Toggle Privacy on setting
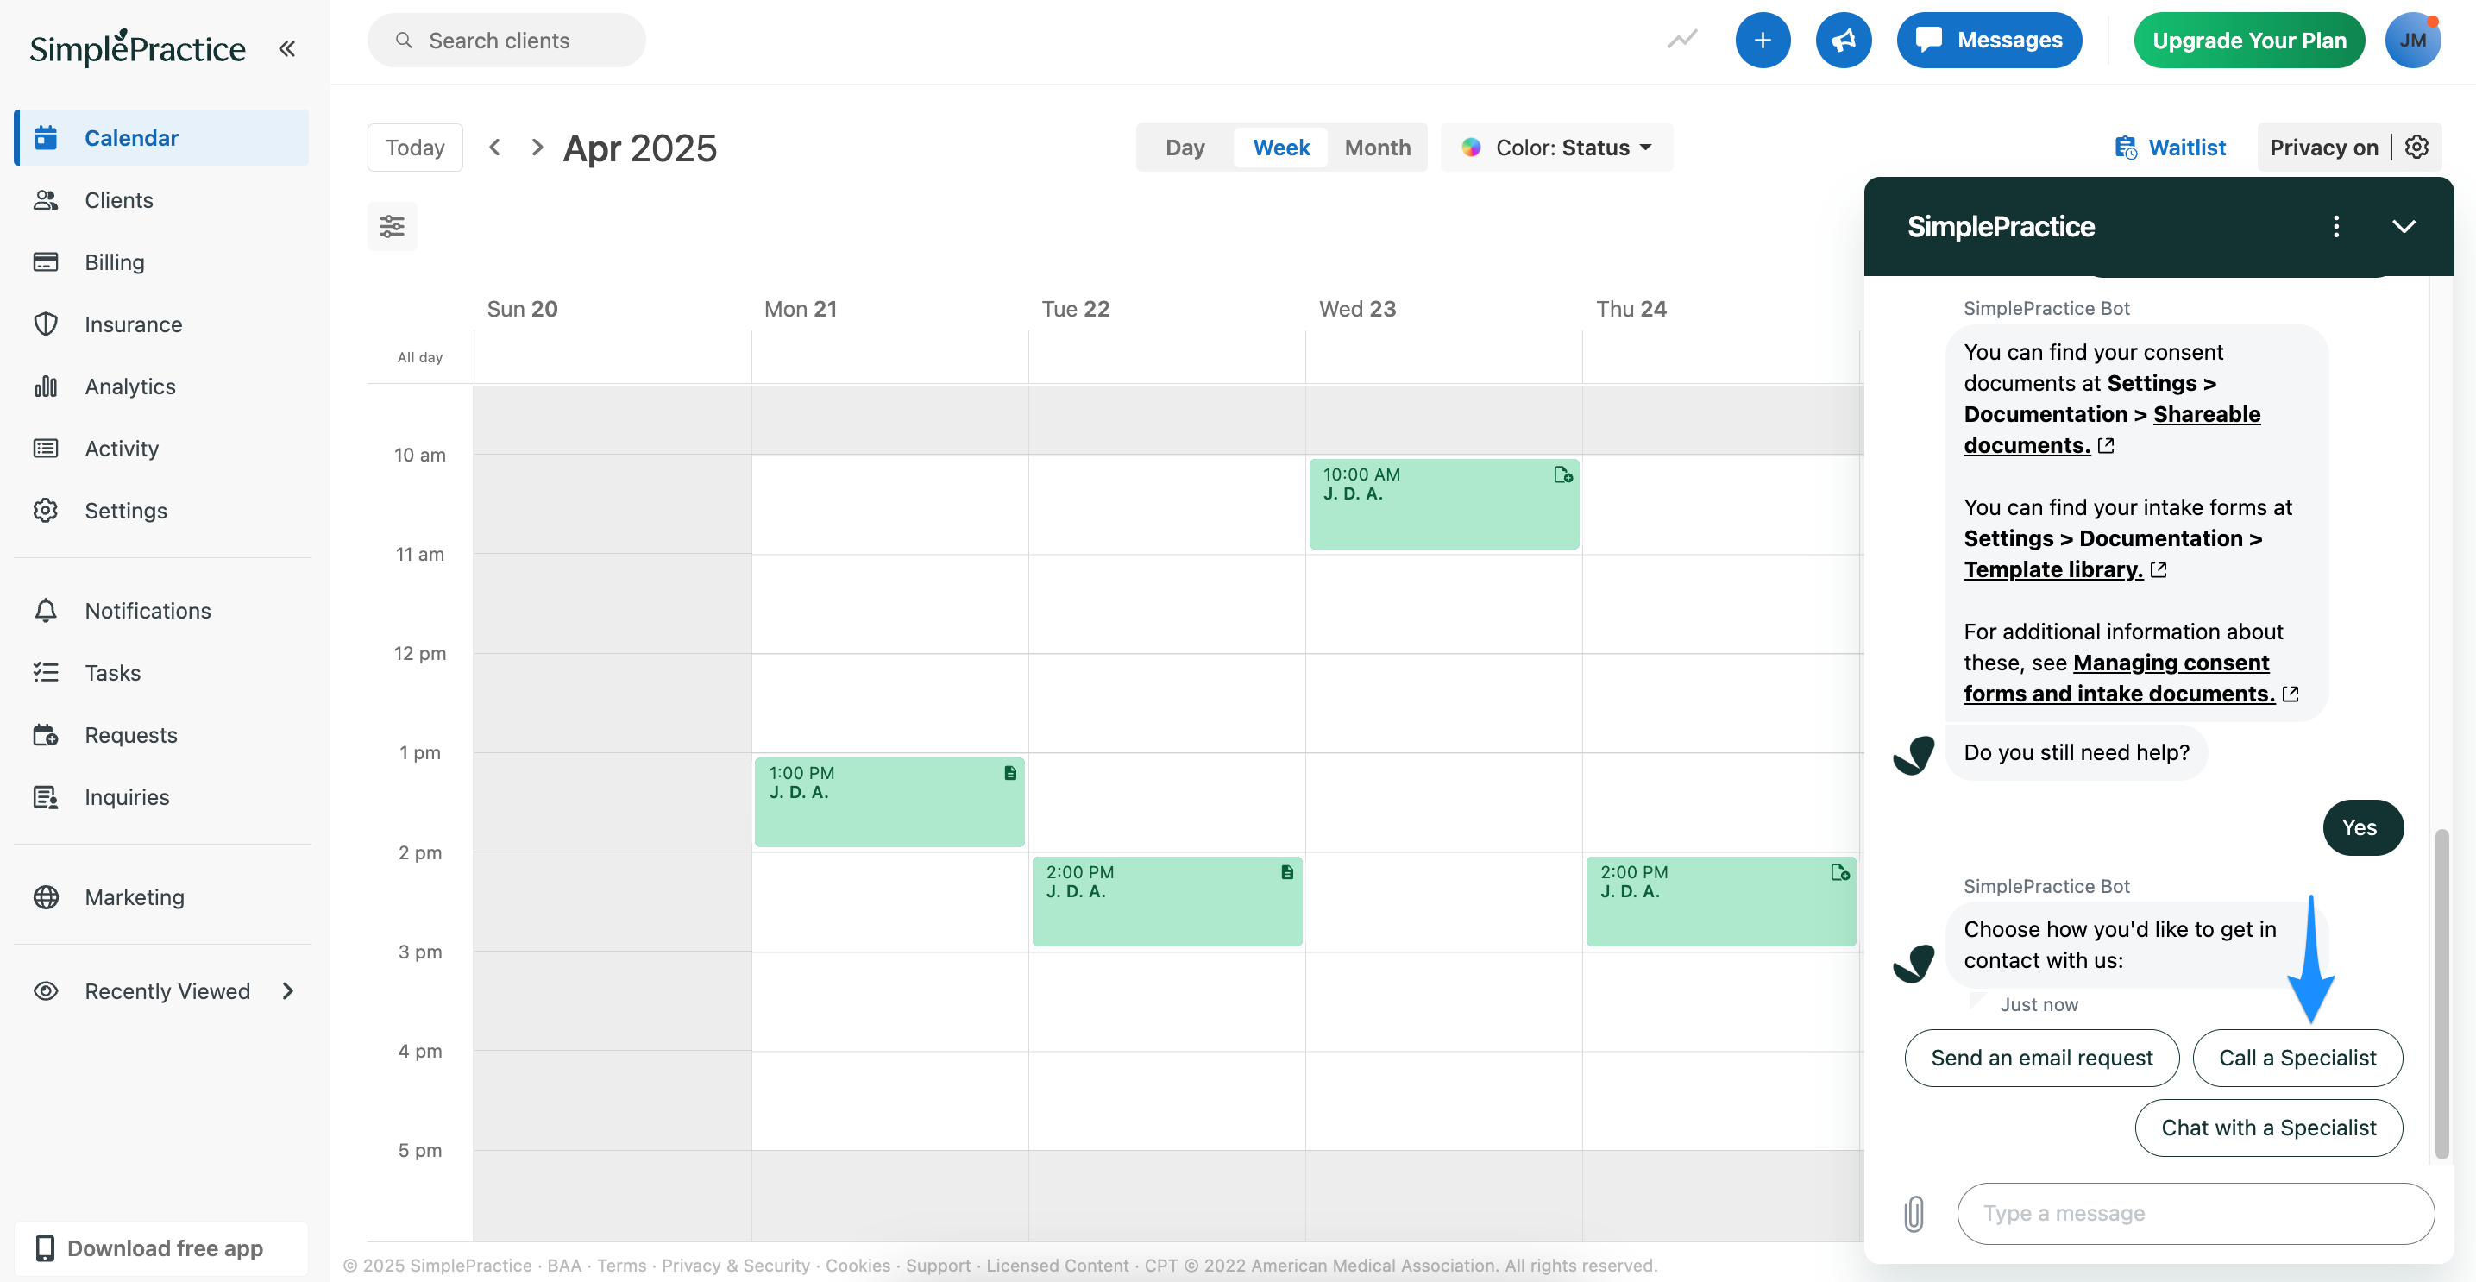 2323,147
